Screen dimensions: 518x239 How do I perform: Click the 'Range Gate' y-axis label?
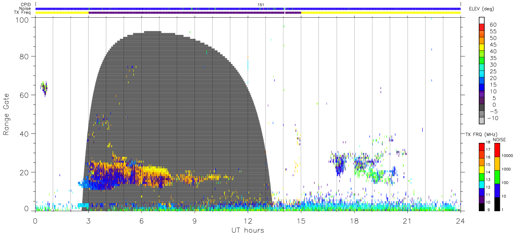pos(7,114)
